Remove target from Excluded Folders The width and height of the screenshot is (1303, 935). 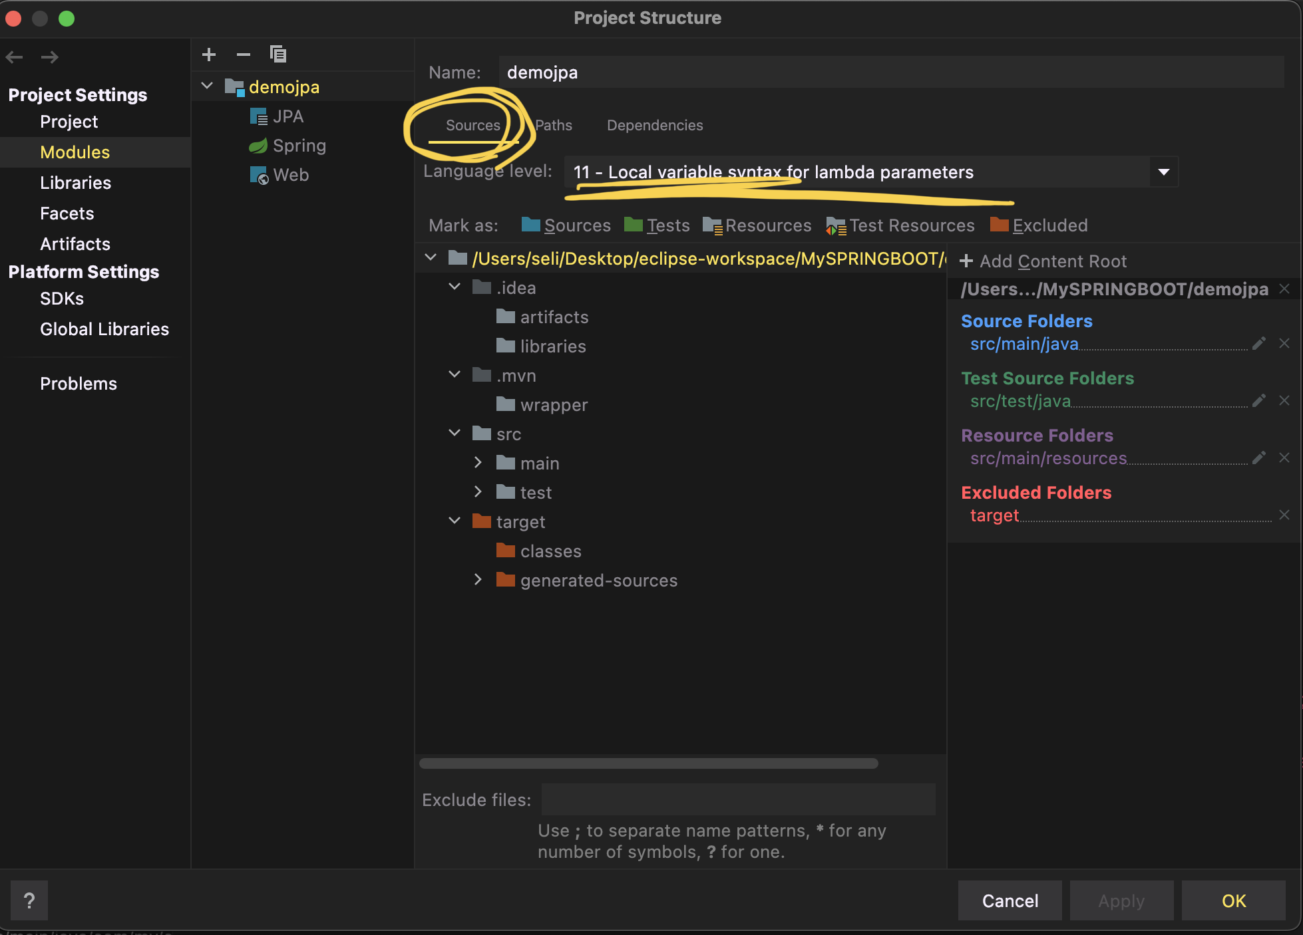1284,515
